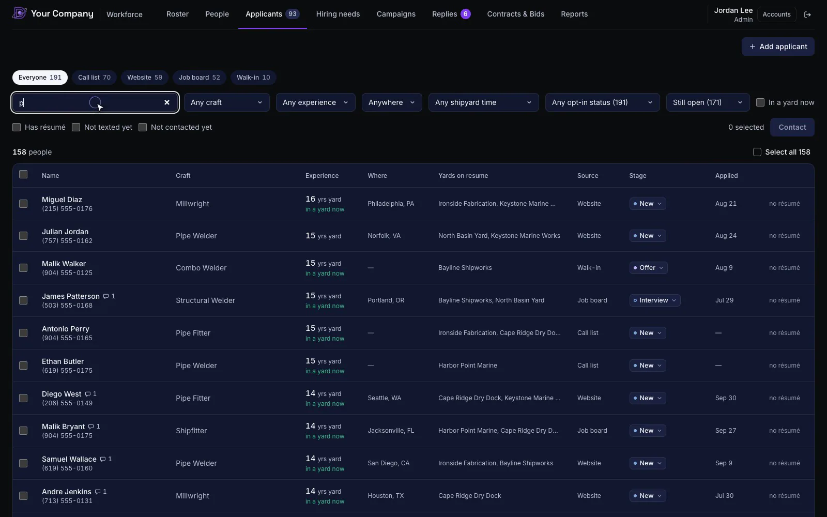Clear the search field with the X icon
The width and height of the screenshot is (827, 517).
167,102
